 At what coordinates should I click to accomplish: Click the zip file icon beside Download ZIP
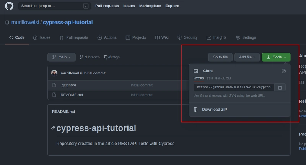pyautogui.click(x=195, y=110)
